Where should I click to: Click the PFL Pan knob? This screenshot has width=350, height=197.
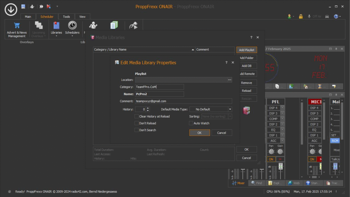[271, 151]
